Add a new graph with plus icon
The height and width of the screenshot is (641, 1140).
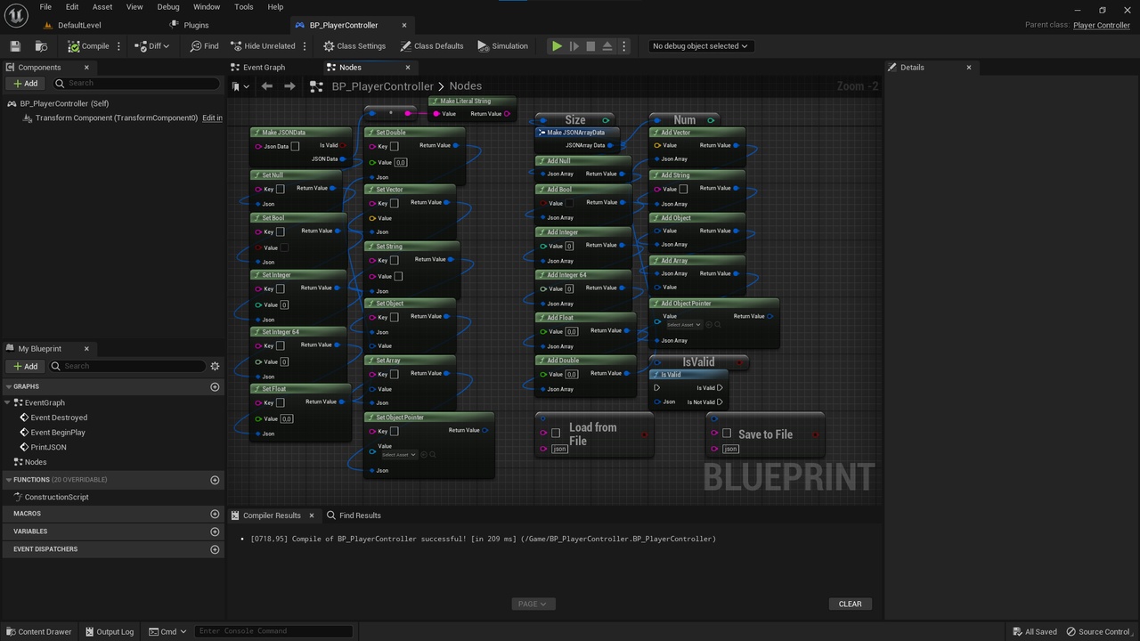215,387
